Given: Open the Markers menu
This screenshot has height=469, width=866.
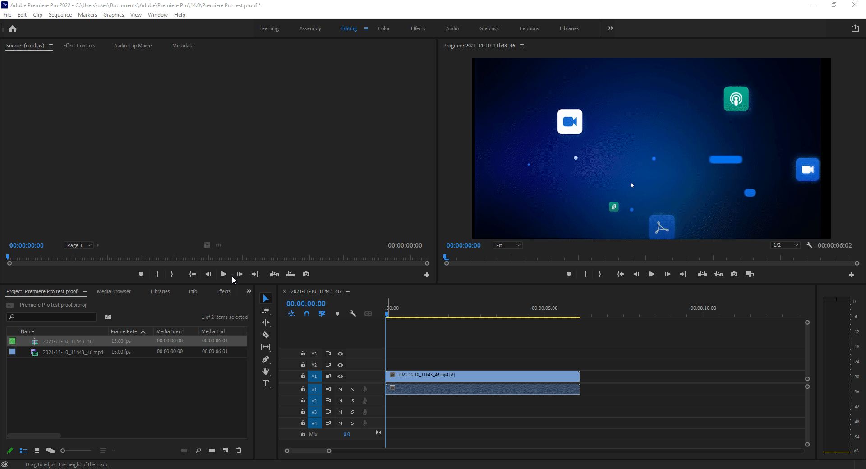Looking at the screenshot, I should (87, 15).
